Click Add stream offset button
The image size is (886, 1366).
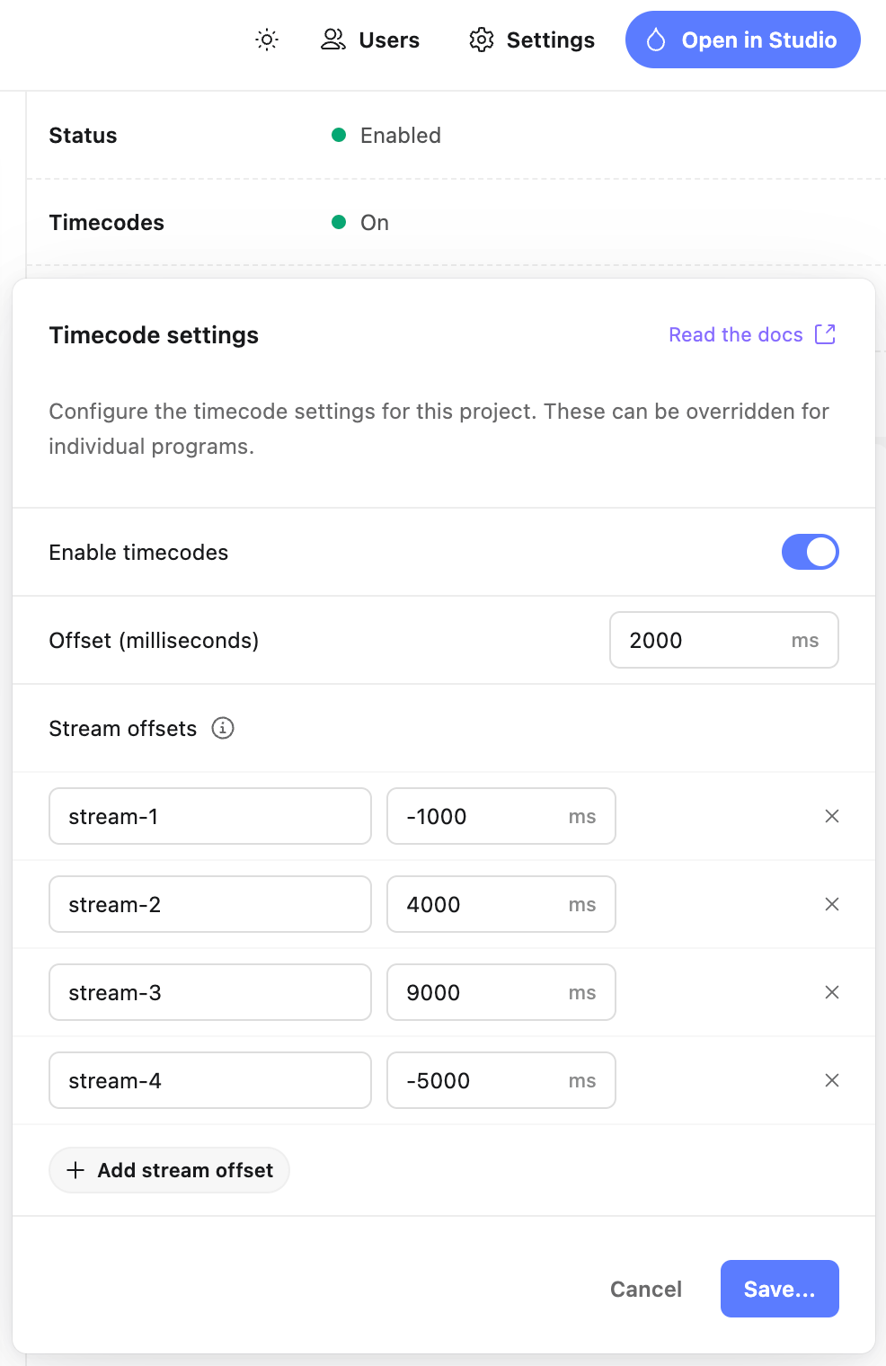pyautogui.click(x=169, y=1170)
